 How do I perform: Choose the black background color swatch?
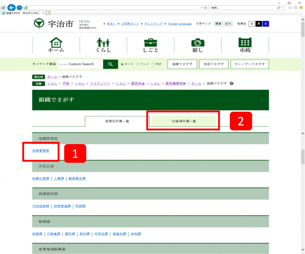[x=259, y=23]
